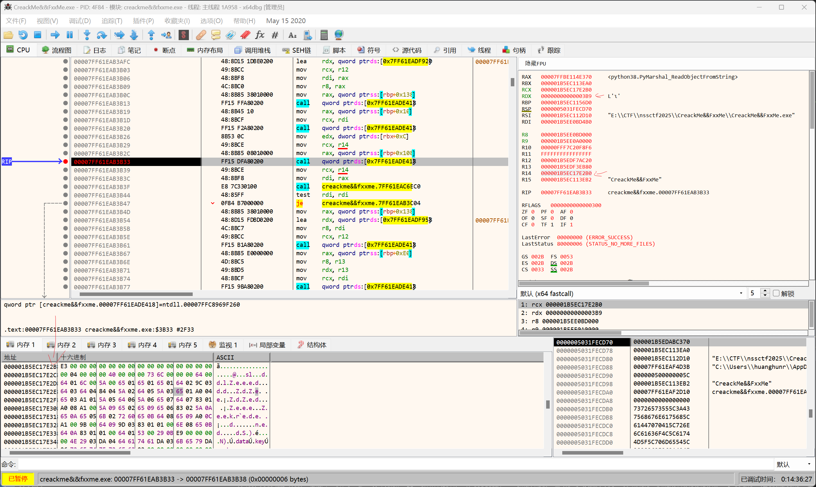Click the Step Into toolbar icon

point(87,35)
